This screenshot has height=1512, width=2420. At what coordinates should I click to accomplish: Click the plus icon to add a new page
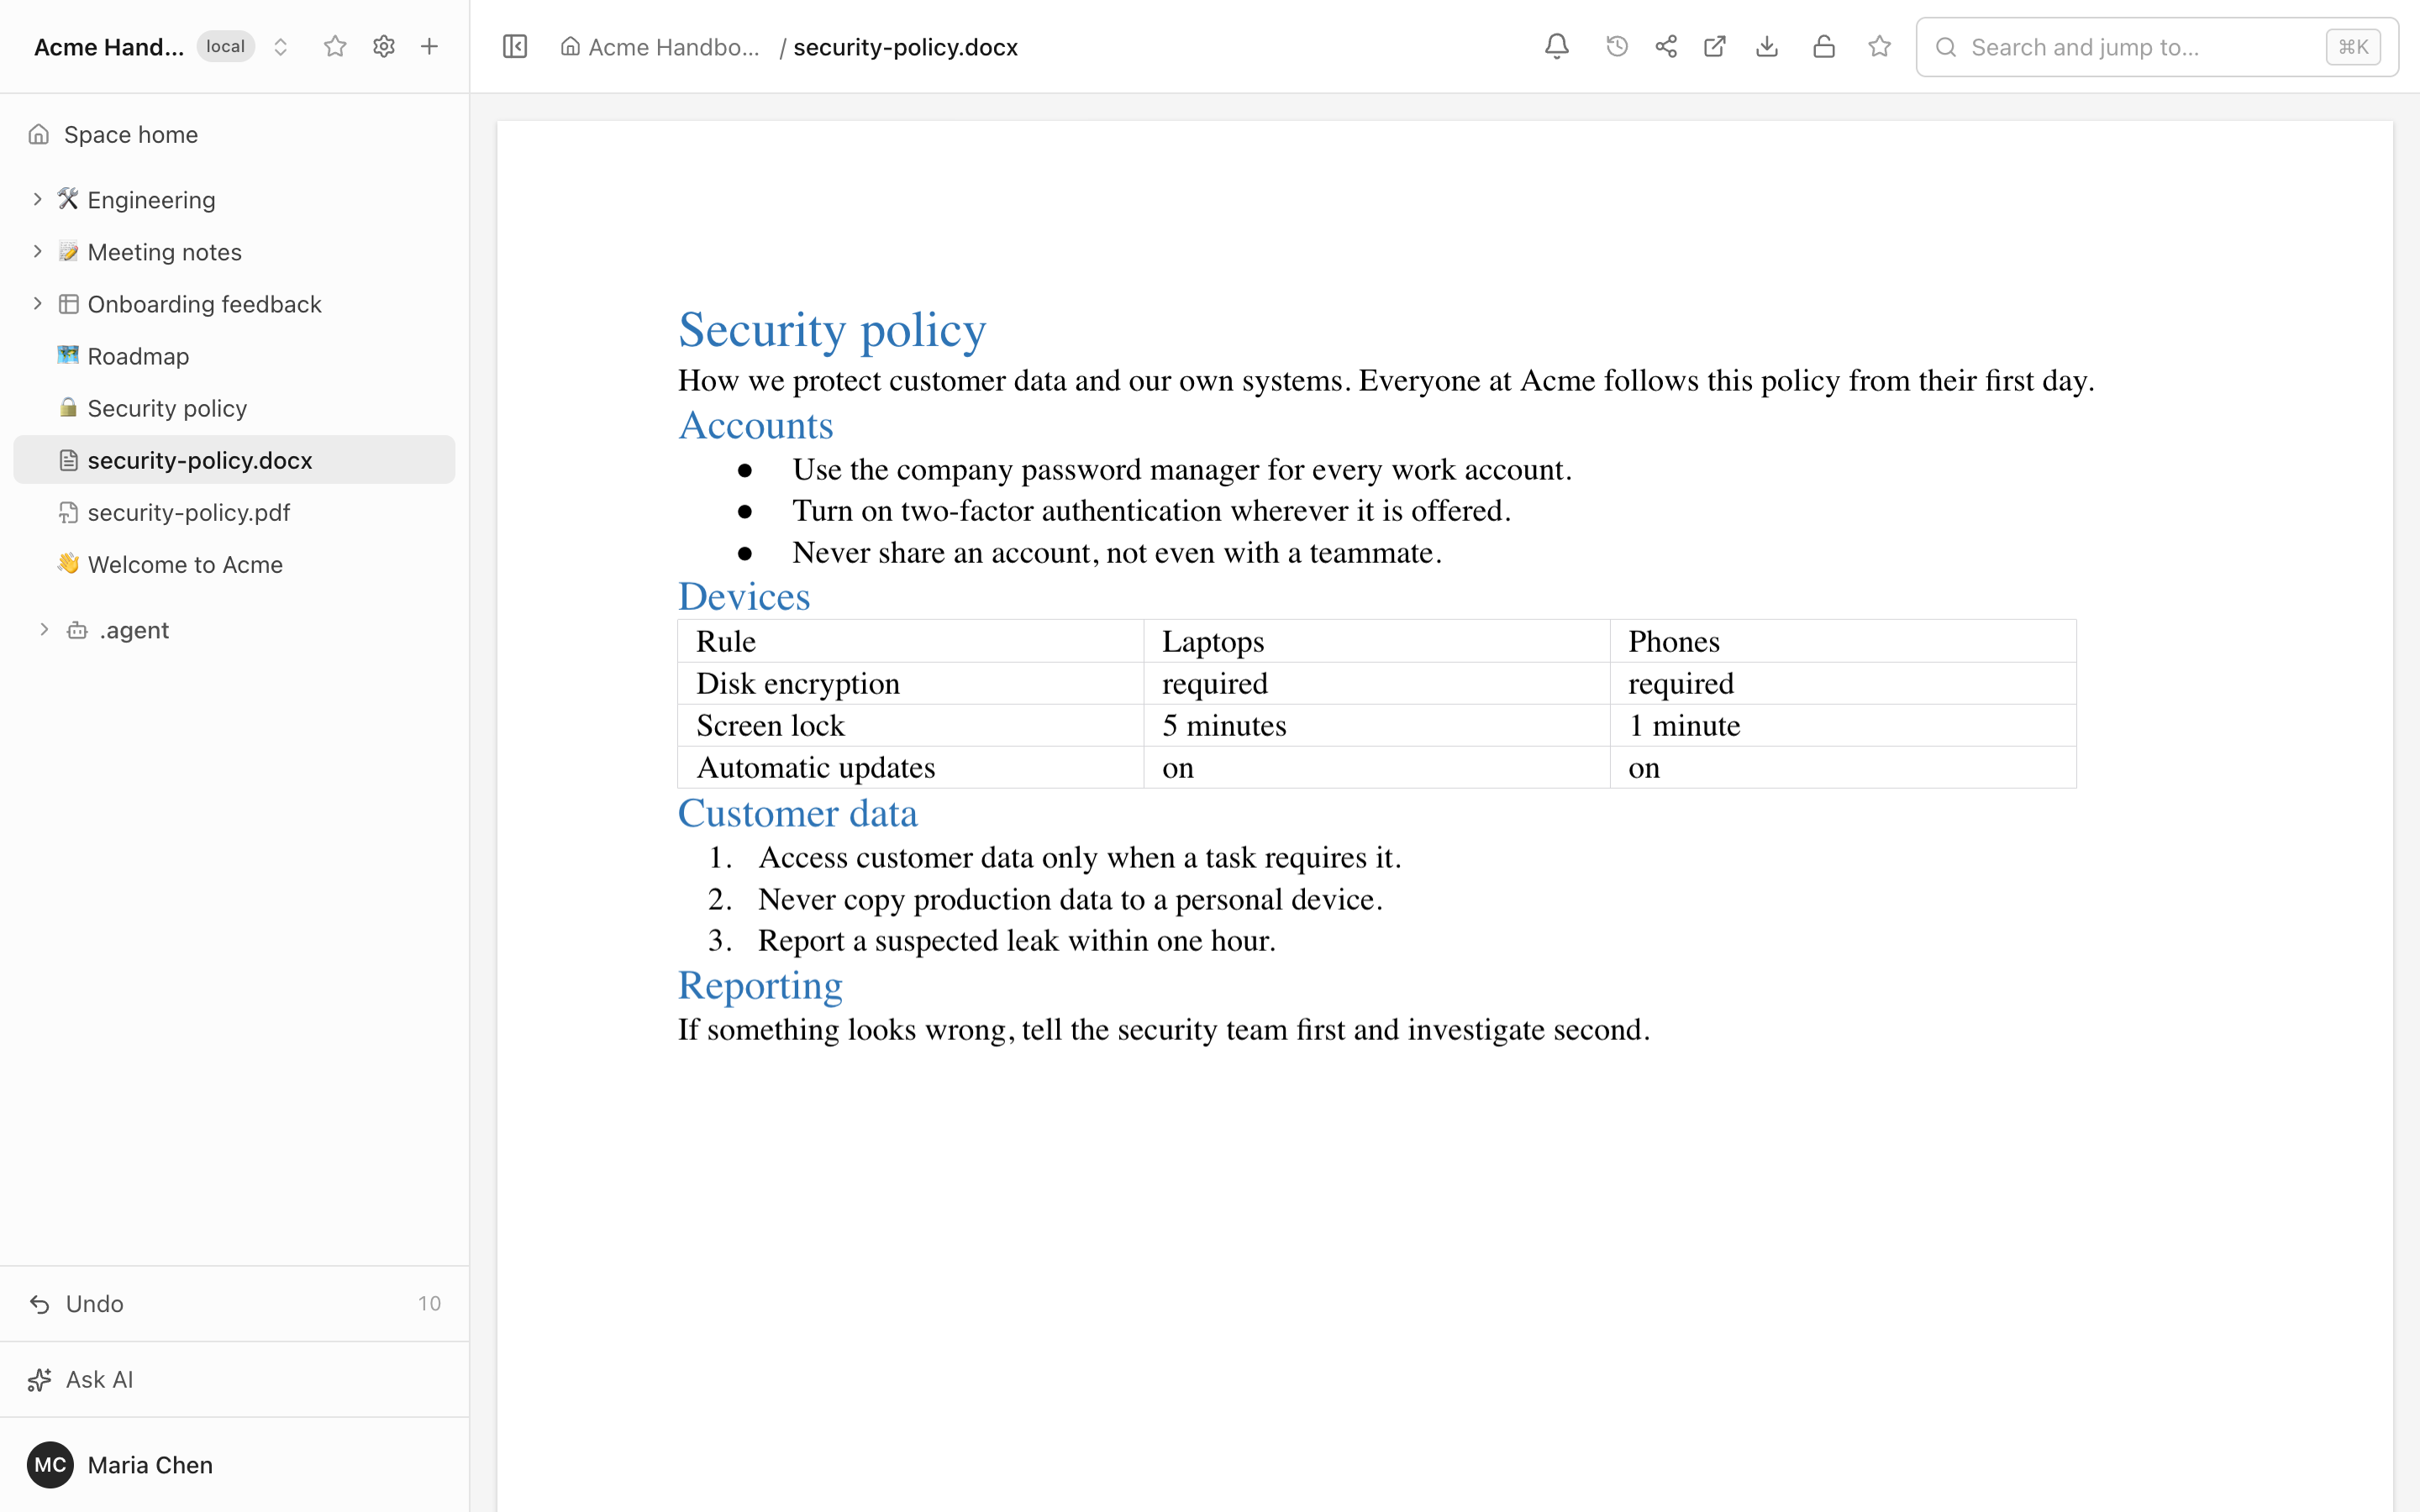coord(430,47)
